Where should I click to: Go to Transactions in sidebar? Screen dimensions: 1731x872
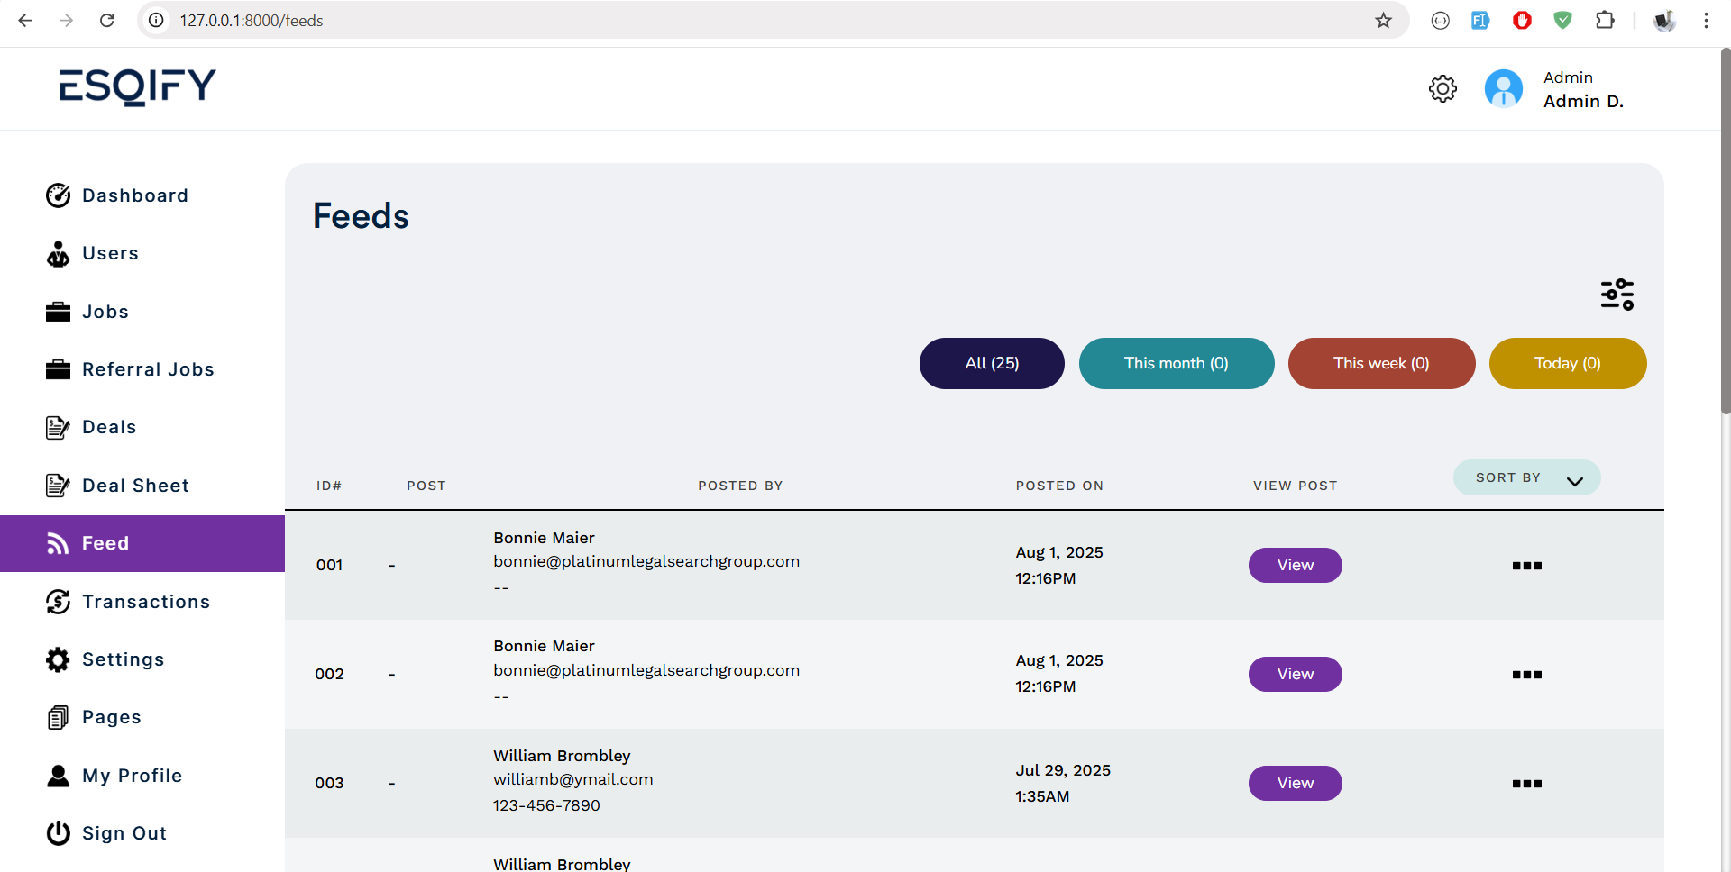(x=145, y=602)
